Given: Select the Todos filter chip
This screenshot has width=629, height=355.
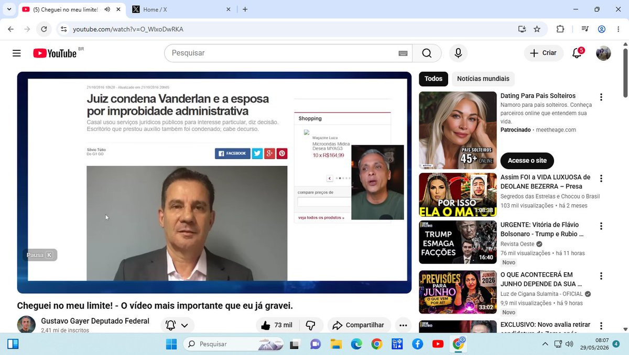Looking at the screenshot, I should point(433,79).
